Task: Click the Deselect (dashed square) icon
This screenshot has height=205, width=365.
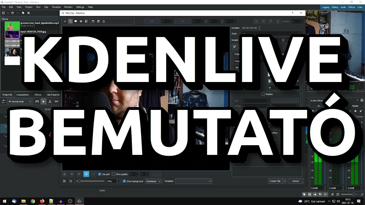Action: click(x=94, y=174)
